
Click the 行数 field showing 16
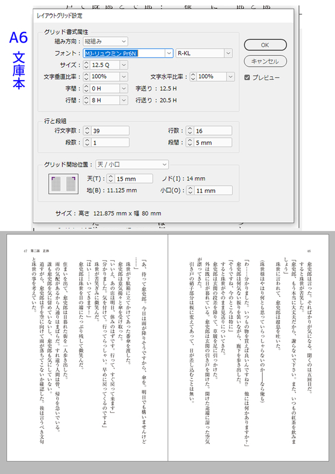pyautogui.click(x=212, y=130)
